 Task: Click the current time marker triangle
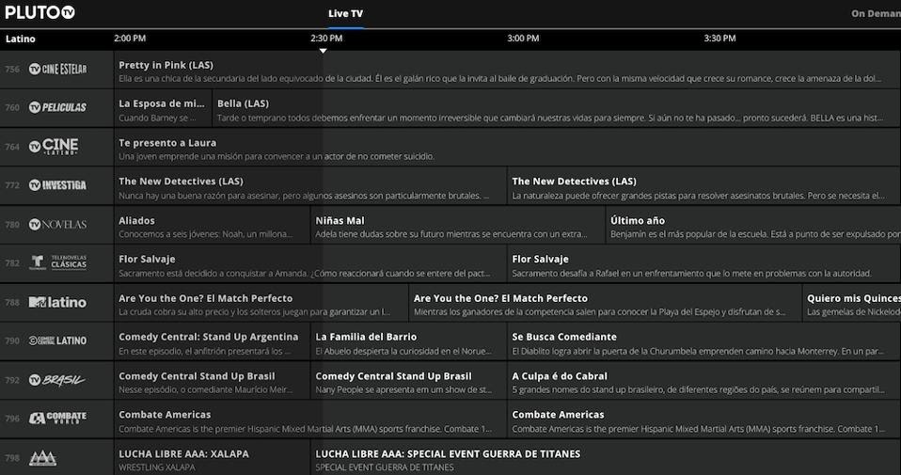coord(323,51)
